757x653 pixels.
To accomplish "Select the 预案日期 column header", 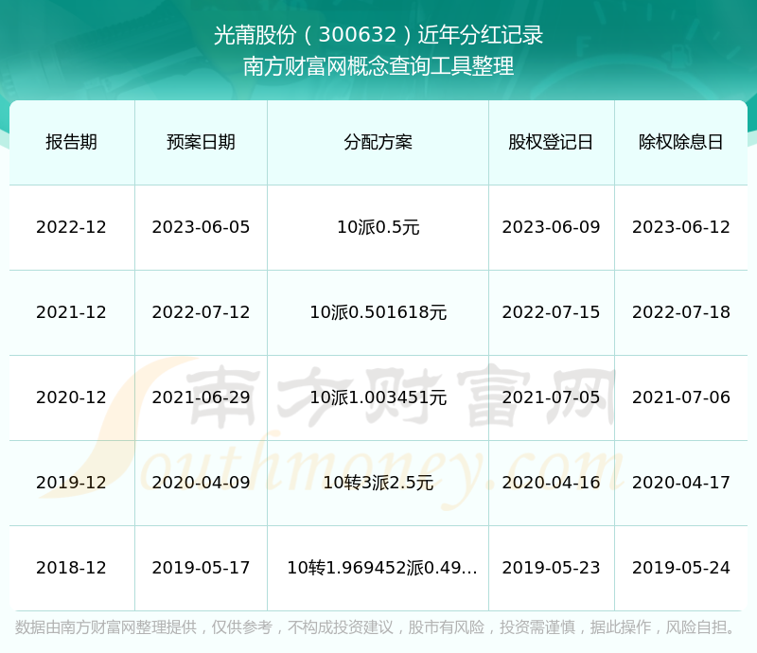I will [x=201, y=142].
